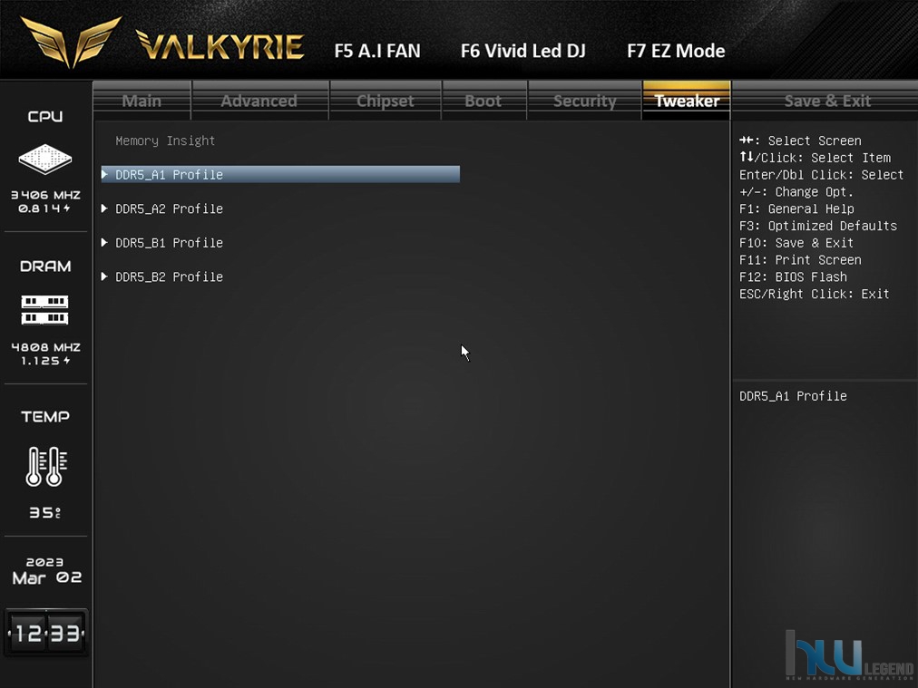The image size is (918, 688).
Task: Expand the DDR5_B2 Profile arrow
Action: tap(104, 276)
